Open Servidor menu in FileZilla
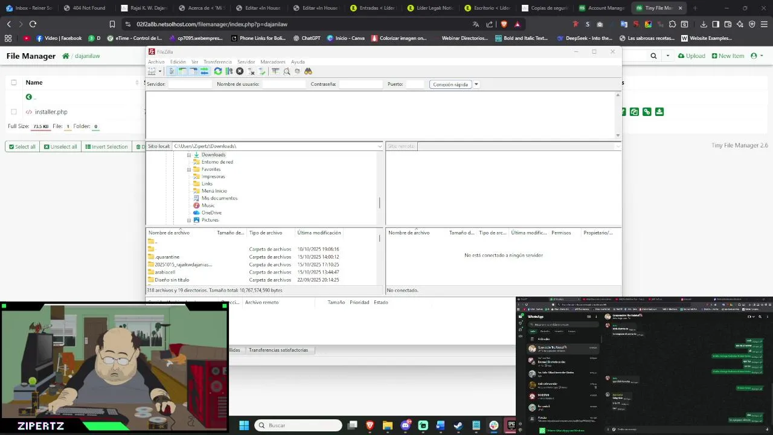Viewport: 773px width, 435px height. pyautogui.click(x=246, y=62)
